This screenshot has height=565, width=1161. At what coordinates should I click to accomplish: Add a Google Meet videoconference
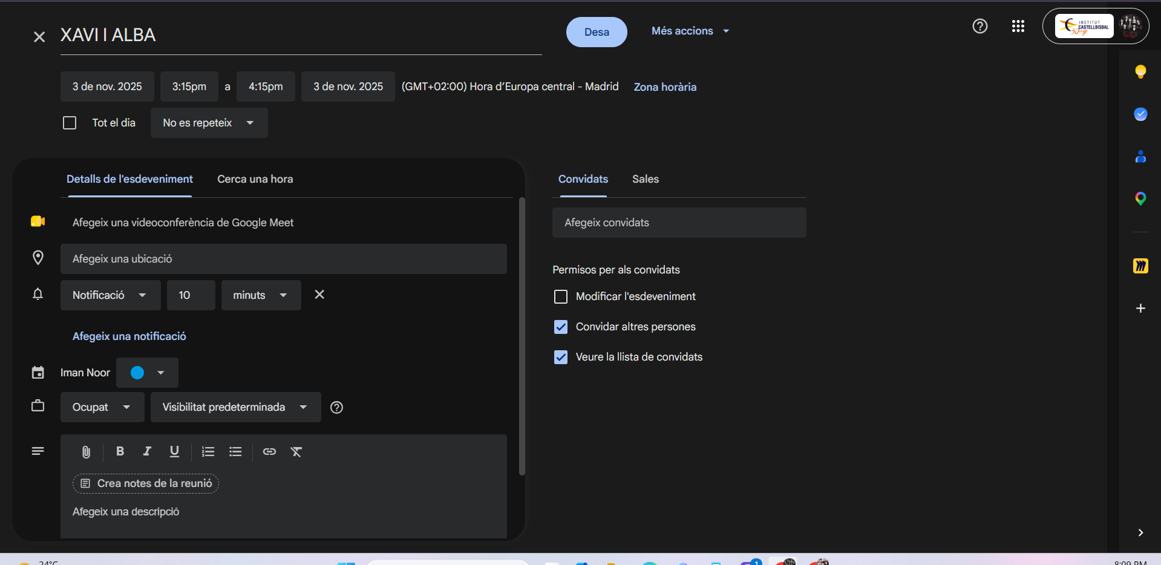(183, 223)
